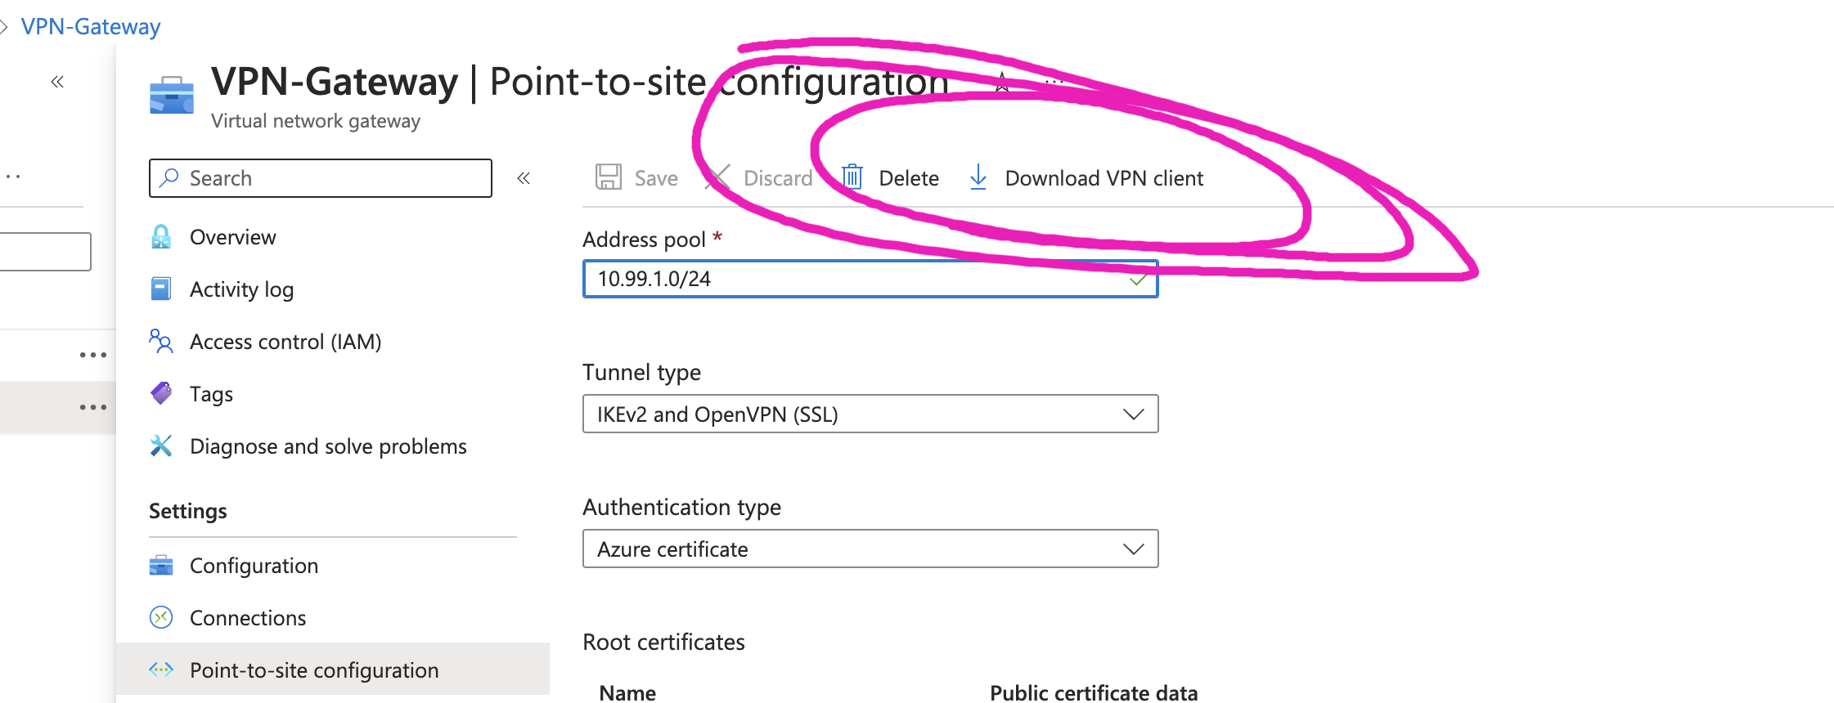
Task: Discard the pending changes
Action: pos(758,178)
